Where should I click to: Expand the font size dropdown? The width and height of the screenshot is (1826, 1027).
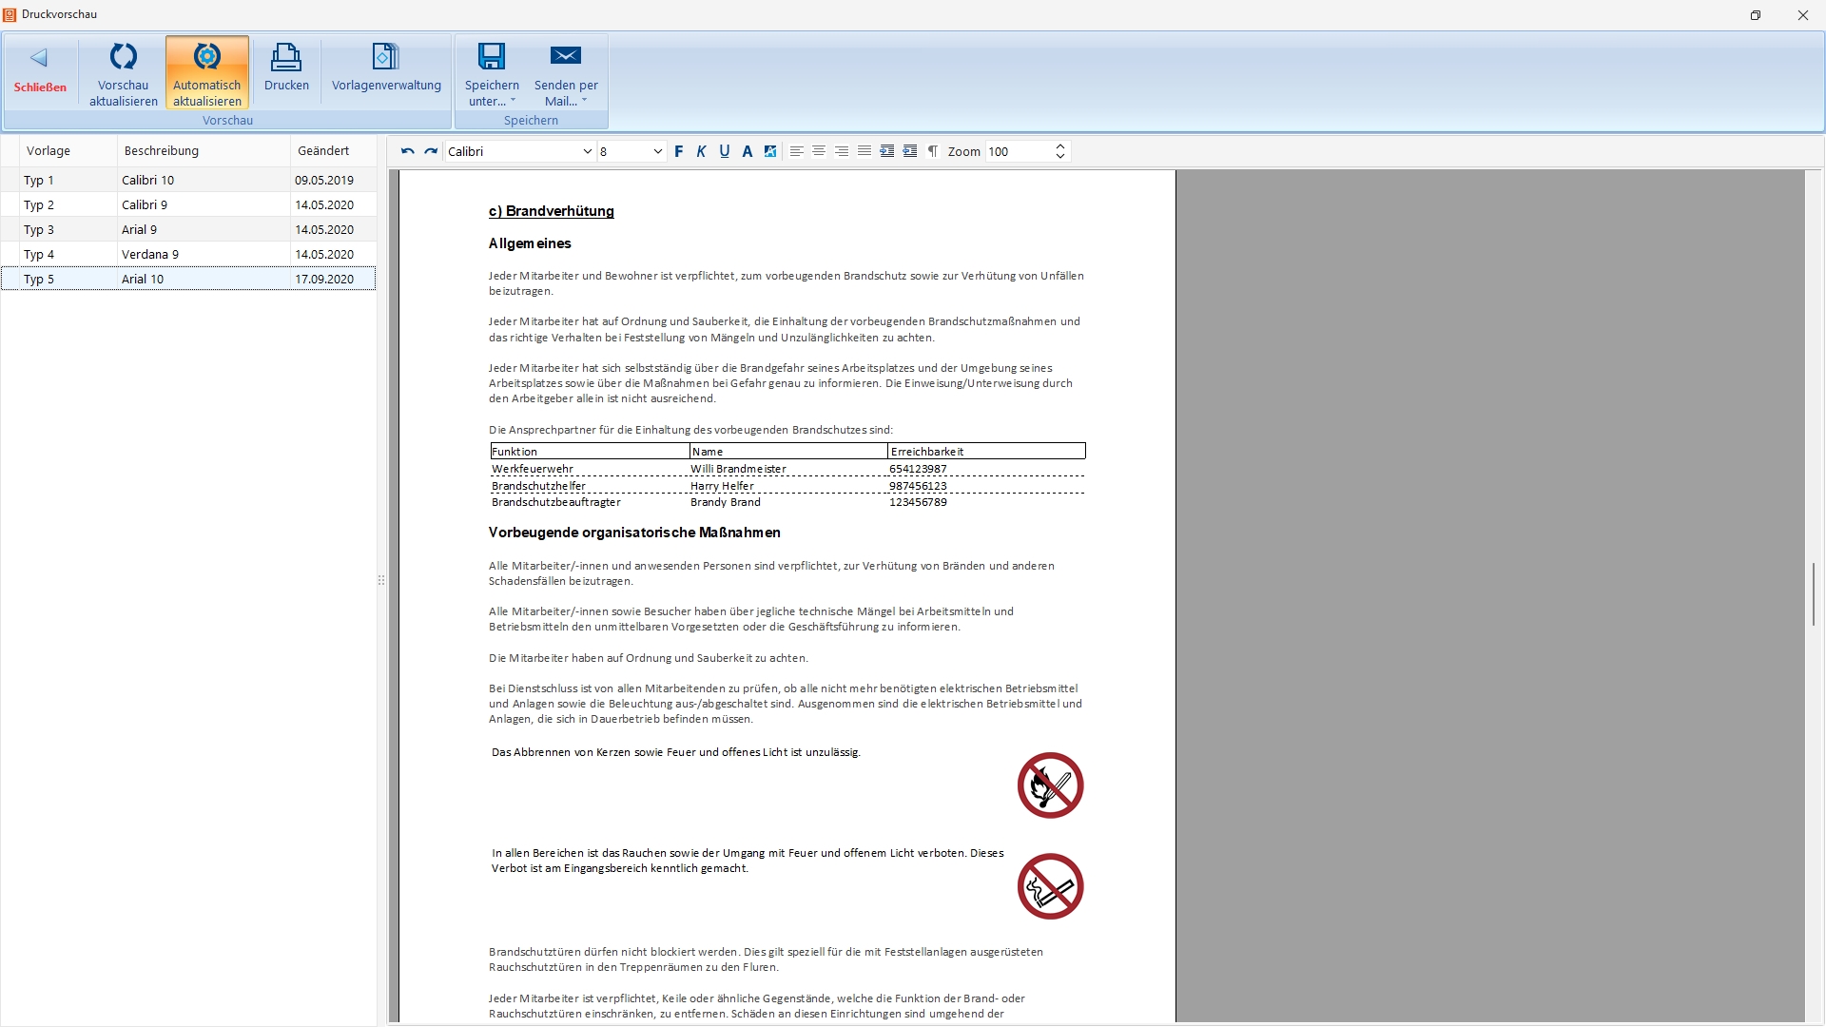click(x=657, y=151)
